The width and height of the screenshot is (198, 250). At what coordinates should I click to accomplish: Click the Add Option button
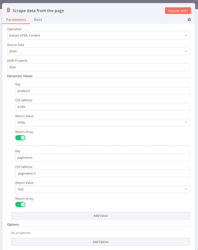(100, 241)
